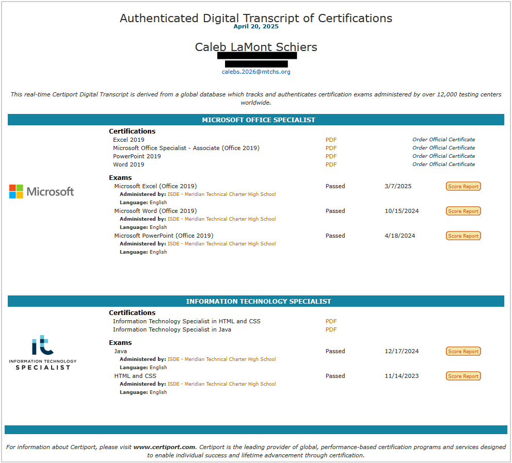Viewport: 512px width, 463px height.
Task: Click Passed status for Java exam
Action: point(335,352)
